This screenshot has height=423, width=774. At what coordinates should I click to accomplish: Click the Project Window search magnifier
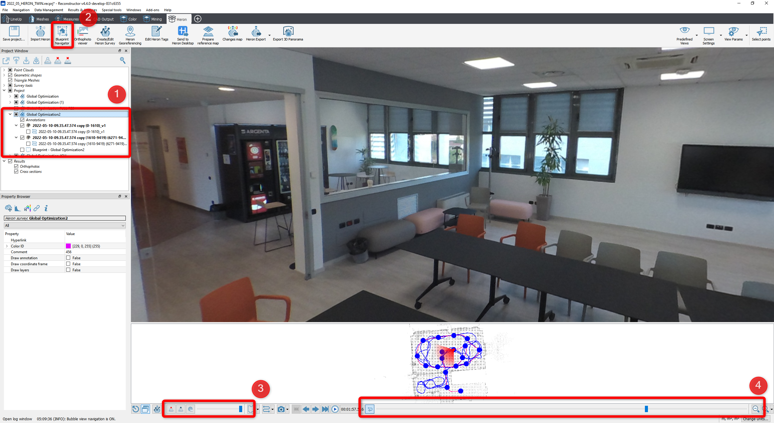[x=122, y=60]
